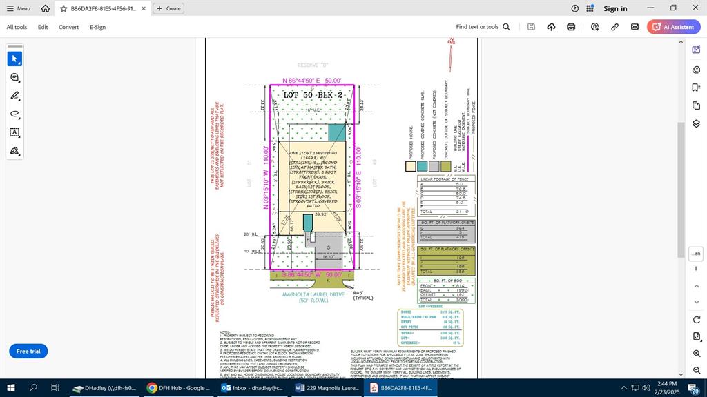Switch to 229 Magnolia Laurel Word document
The image size is (707, 397).
(x=327, y=387)
